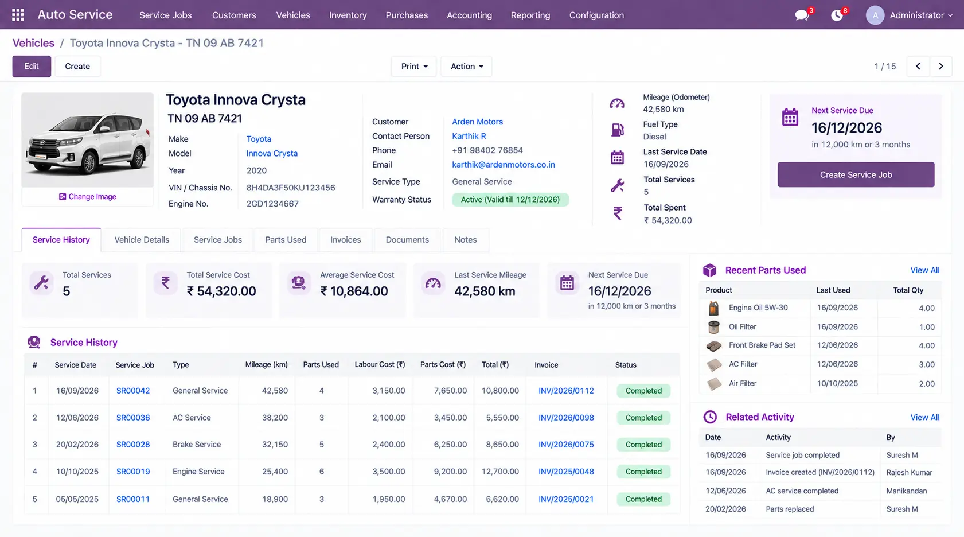Image resolution: width=964 pixels, height=537 pixels.
Task: Click calendar icon in Next Service Due card
Action: 567,283
